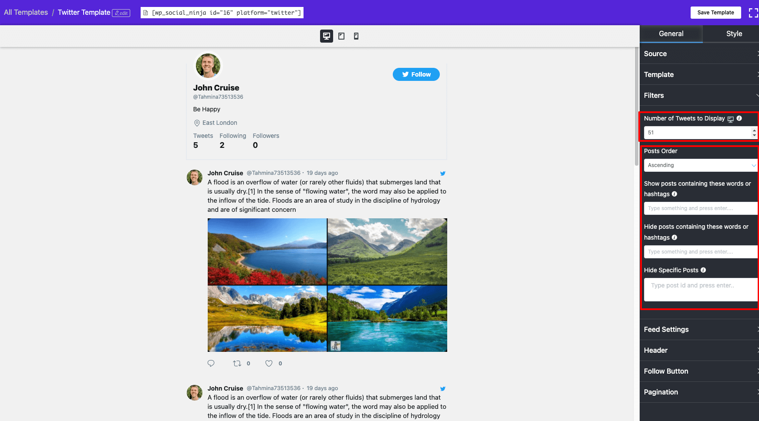
Task: Click Twitter bird icon on first tweet
Action: [x=443, y=173]
